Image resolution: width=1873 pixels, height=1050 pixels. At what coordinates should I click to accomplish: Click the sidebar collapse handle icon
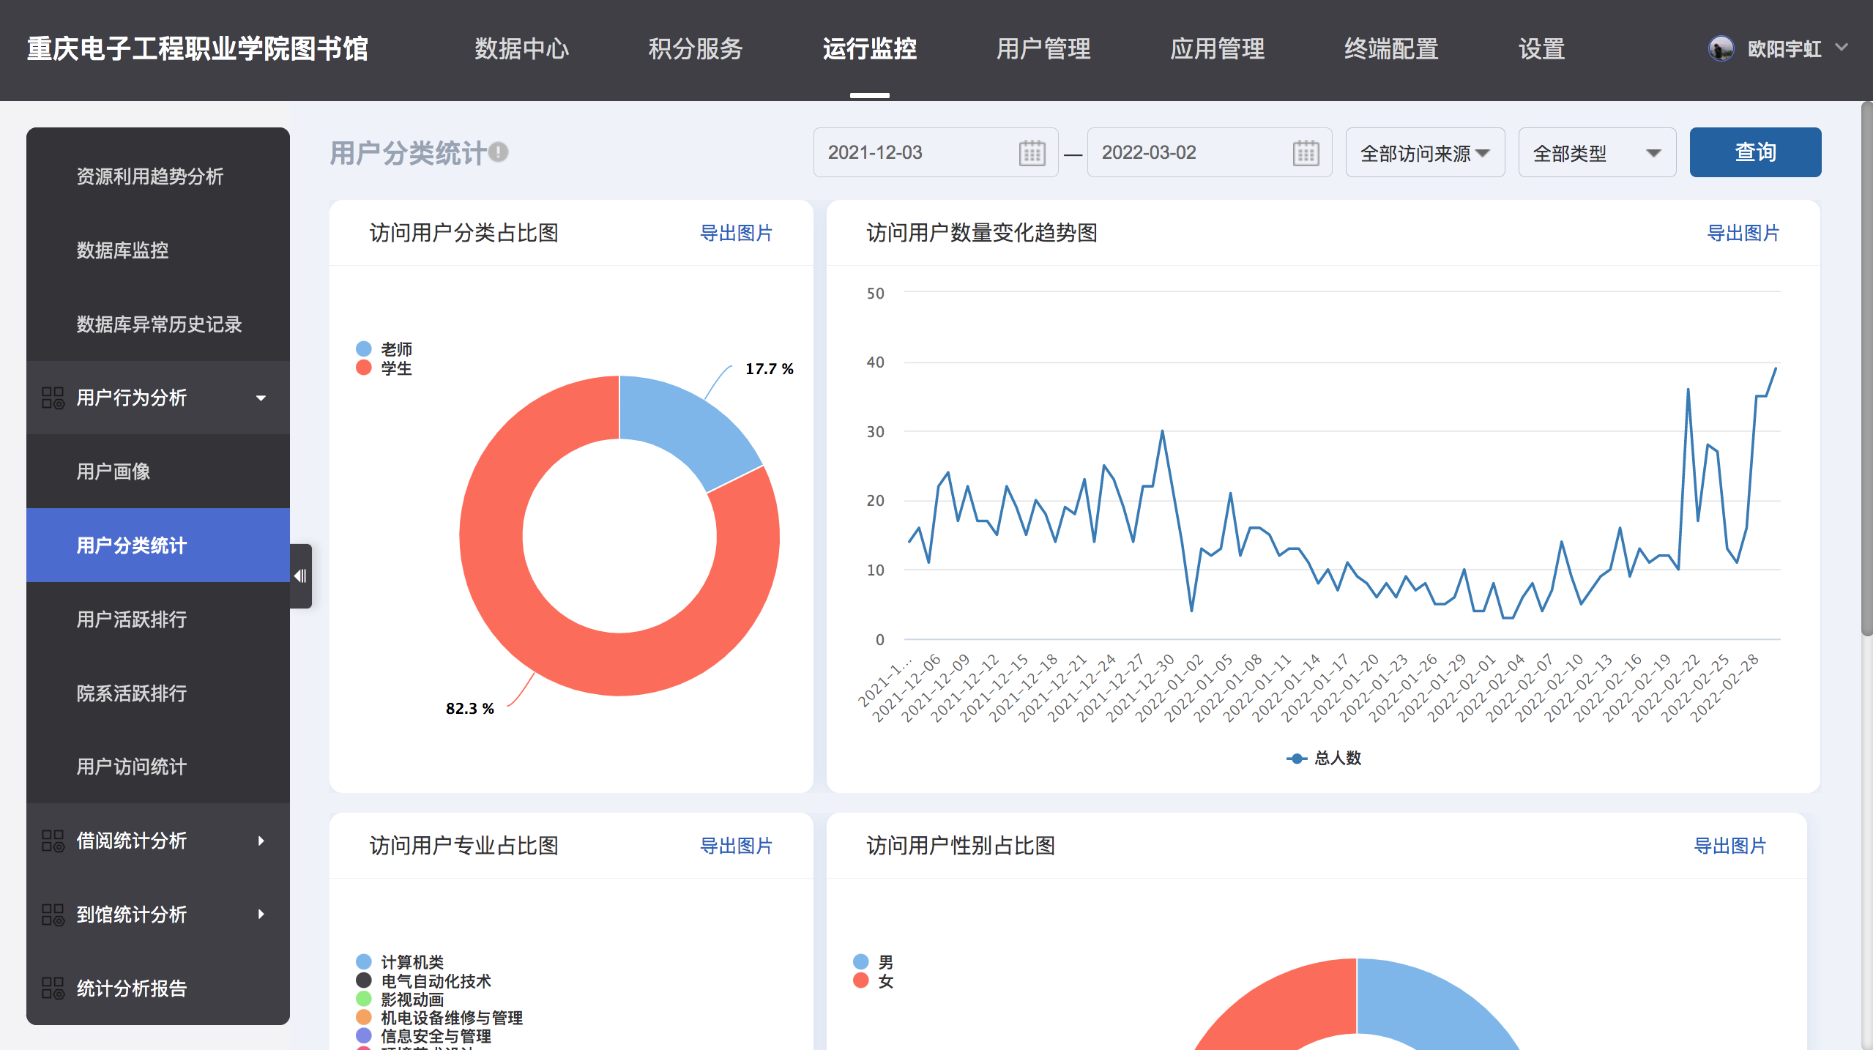click(x=300, y=576)
